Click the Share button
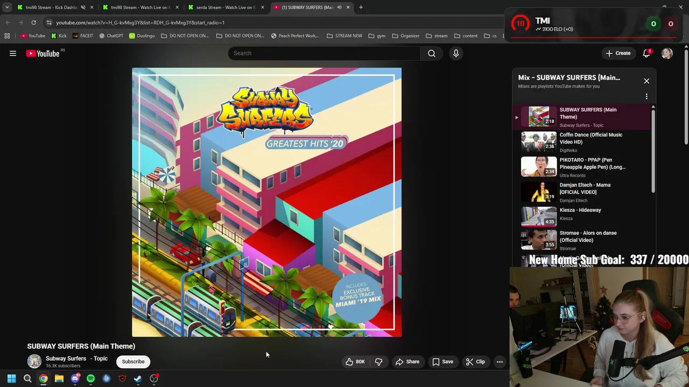This screenshot has width=689, height=387. click(407, 362)
